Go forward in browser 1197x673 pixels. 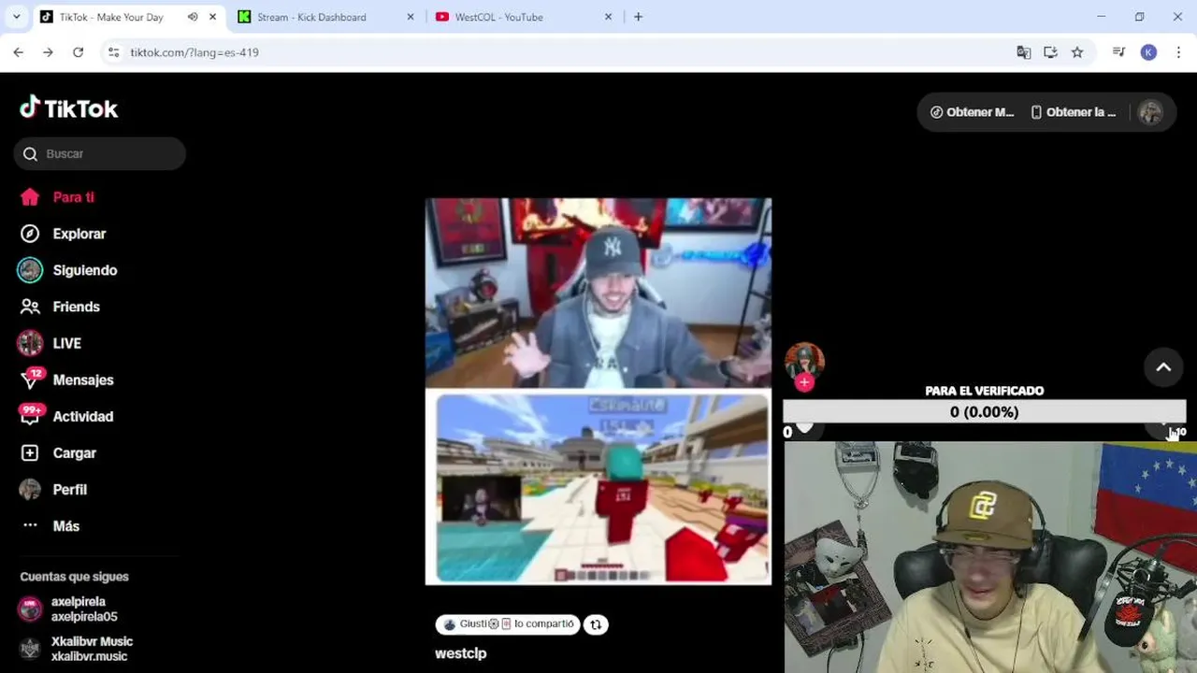coord(48,52)
